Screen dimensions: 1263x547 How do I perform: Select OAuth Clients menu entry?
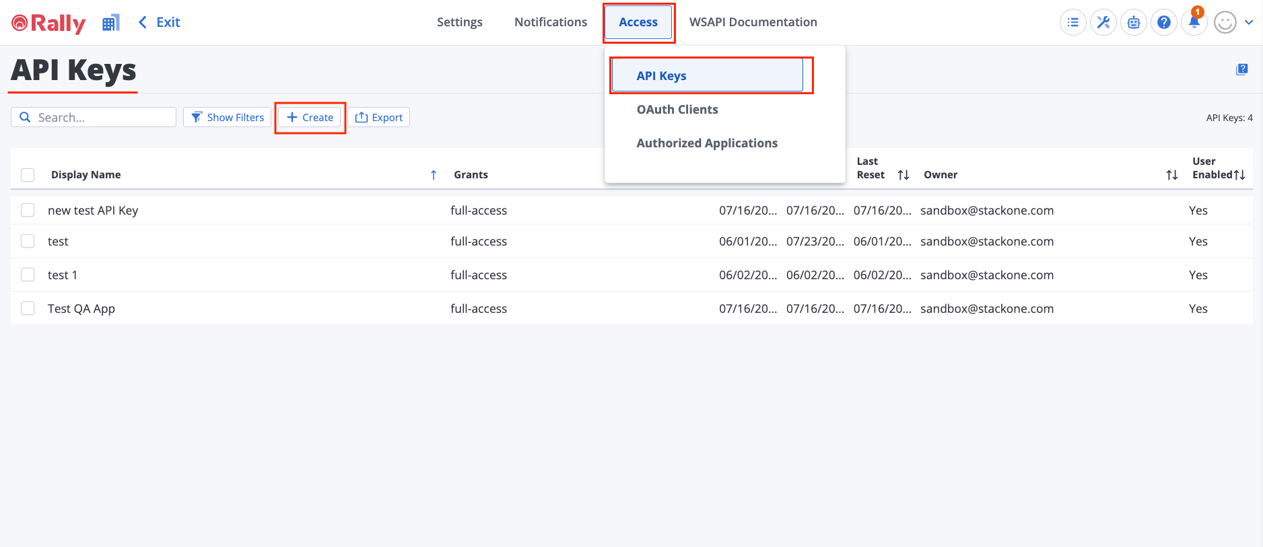coord(677,110)
